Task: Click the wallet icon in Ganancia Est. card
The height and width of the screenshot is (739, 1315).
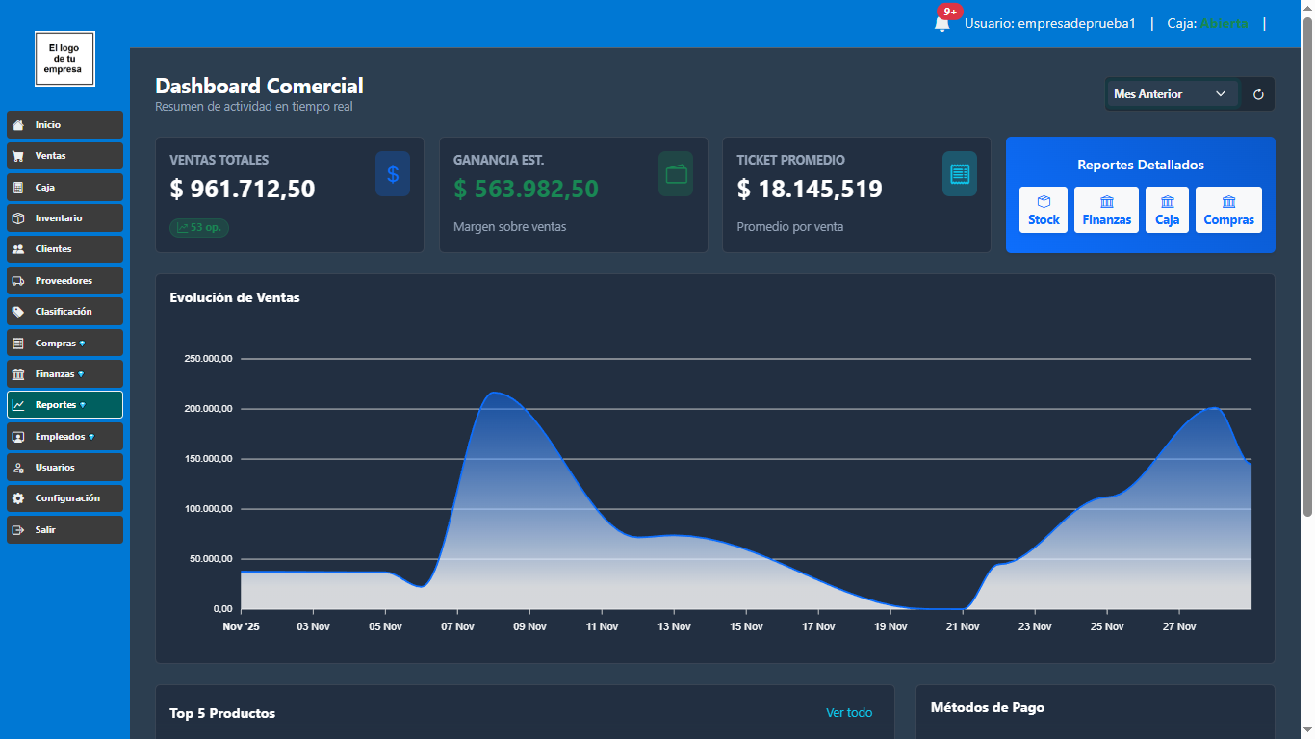Action: tap(676, 174)
